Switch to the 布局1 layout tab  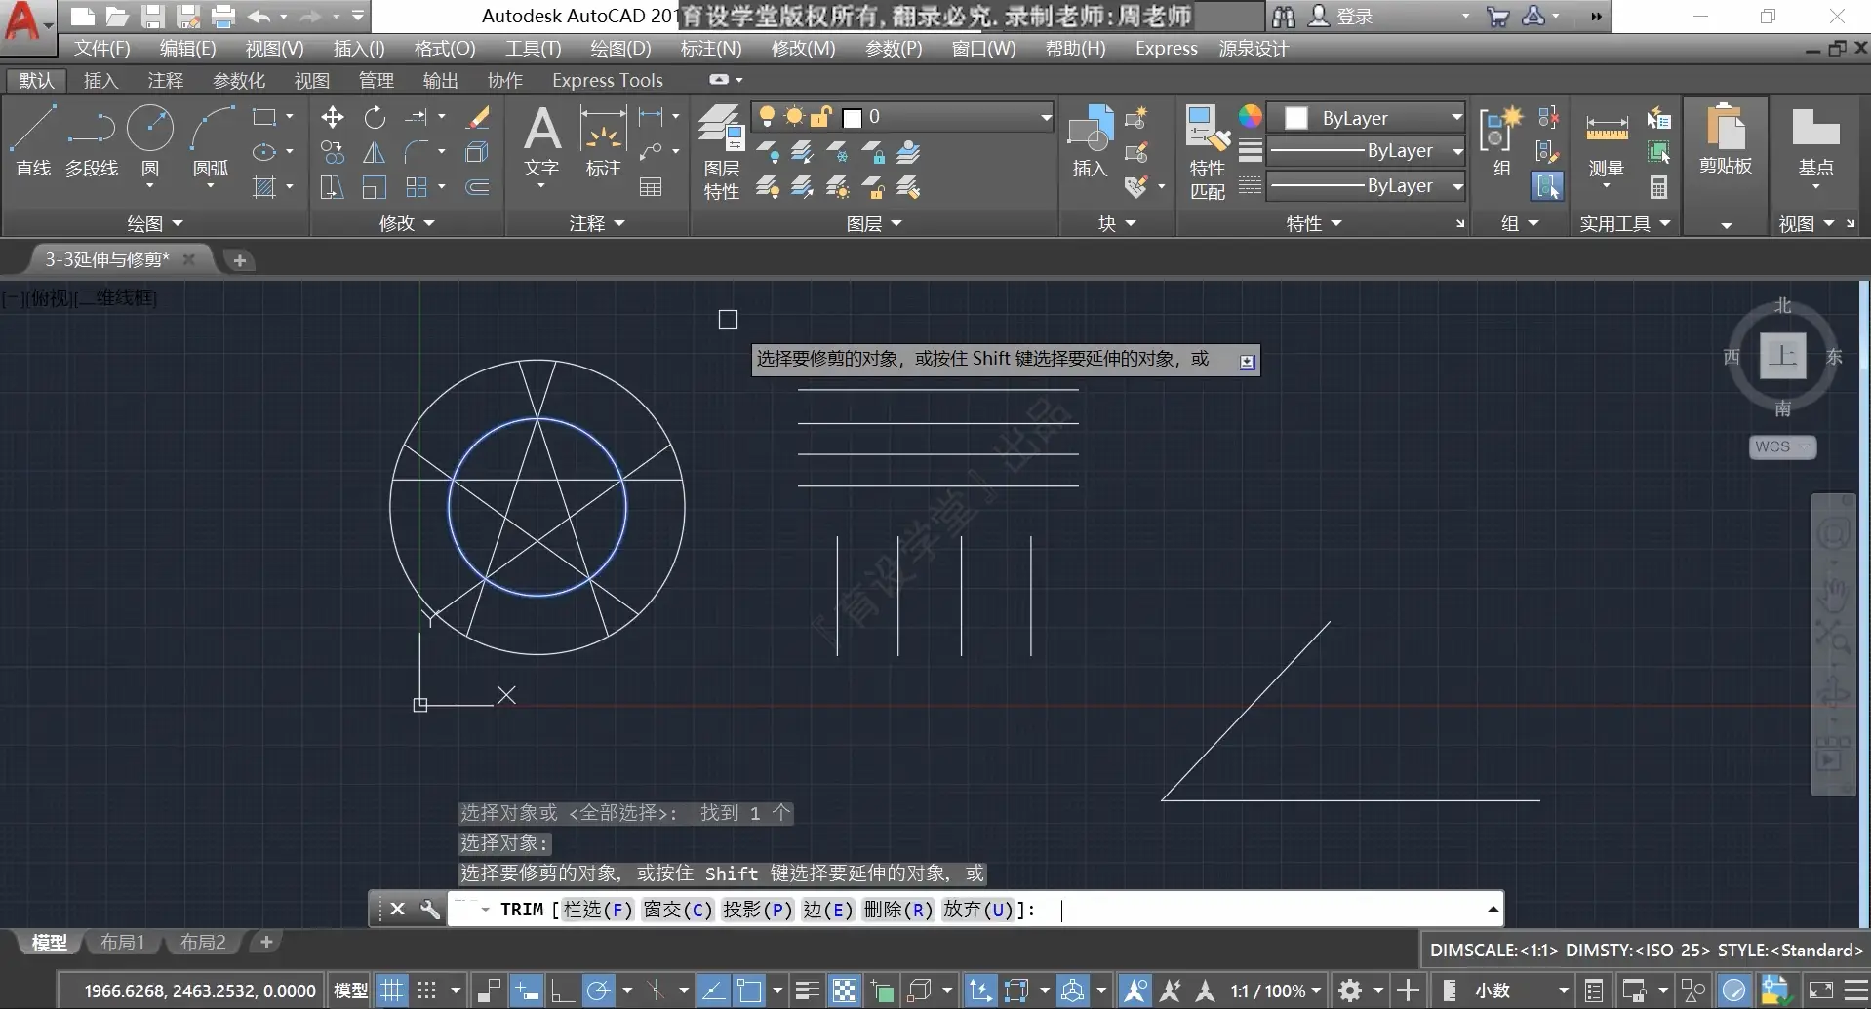pos(123,942)
